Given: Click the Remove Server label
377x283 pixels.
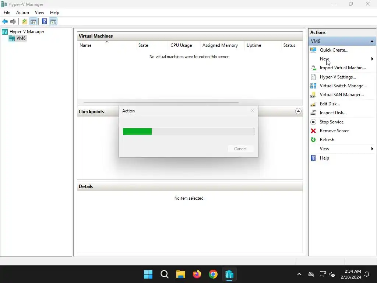Looking at the screenshot, I should 334,131.
